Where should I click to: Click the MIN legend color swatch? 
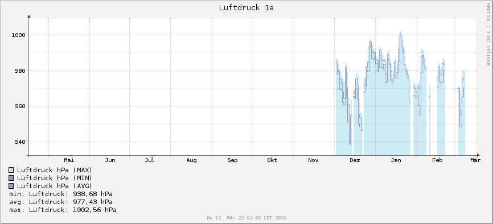(x=11, y=178)
